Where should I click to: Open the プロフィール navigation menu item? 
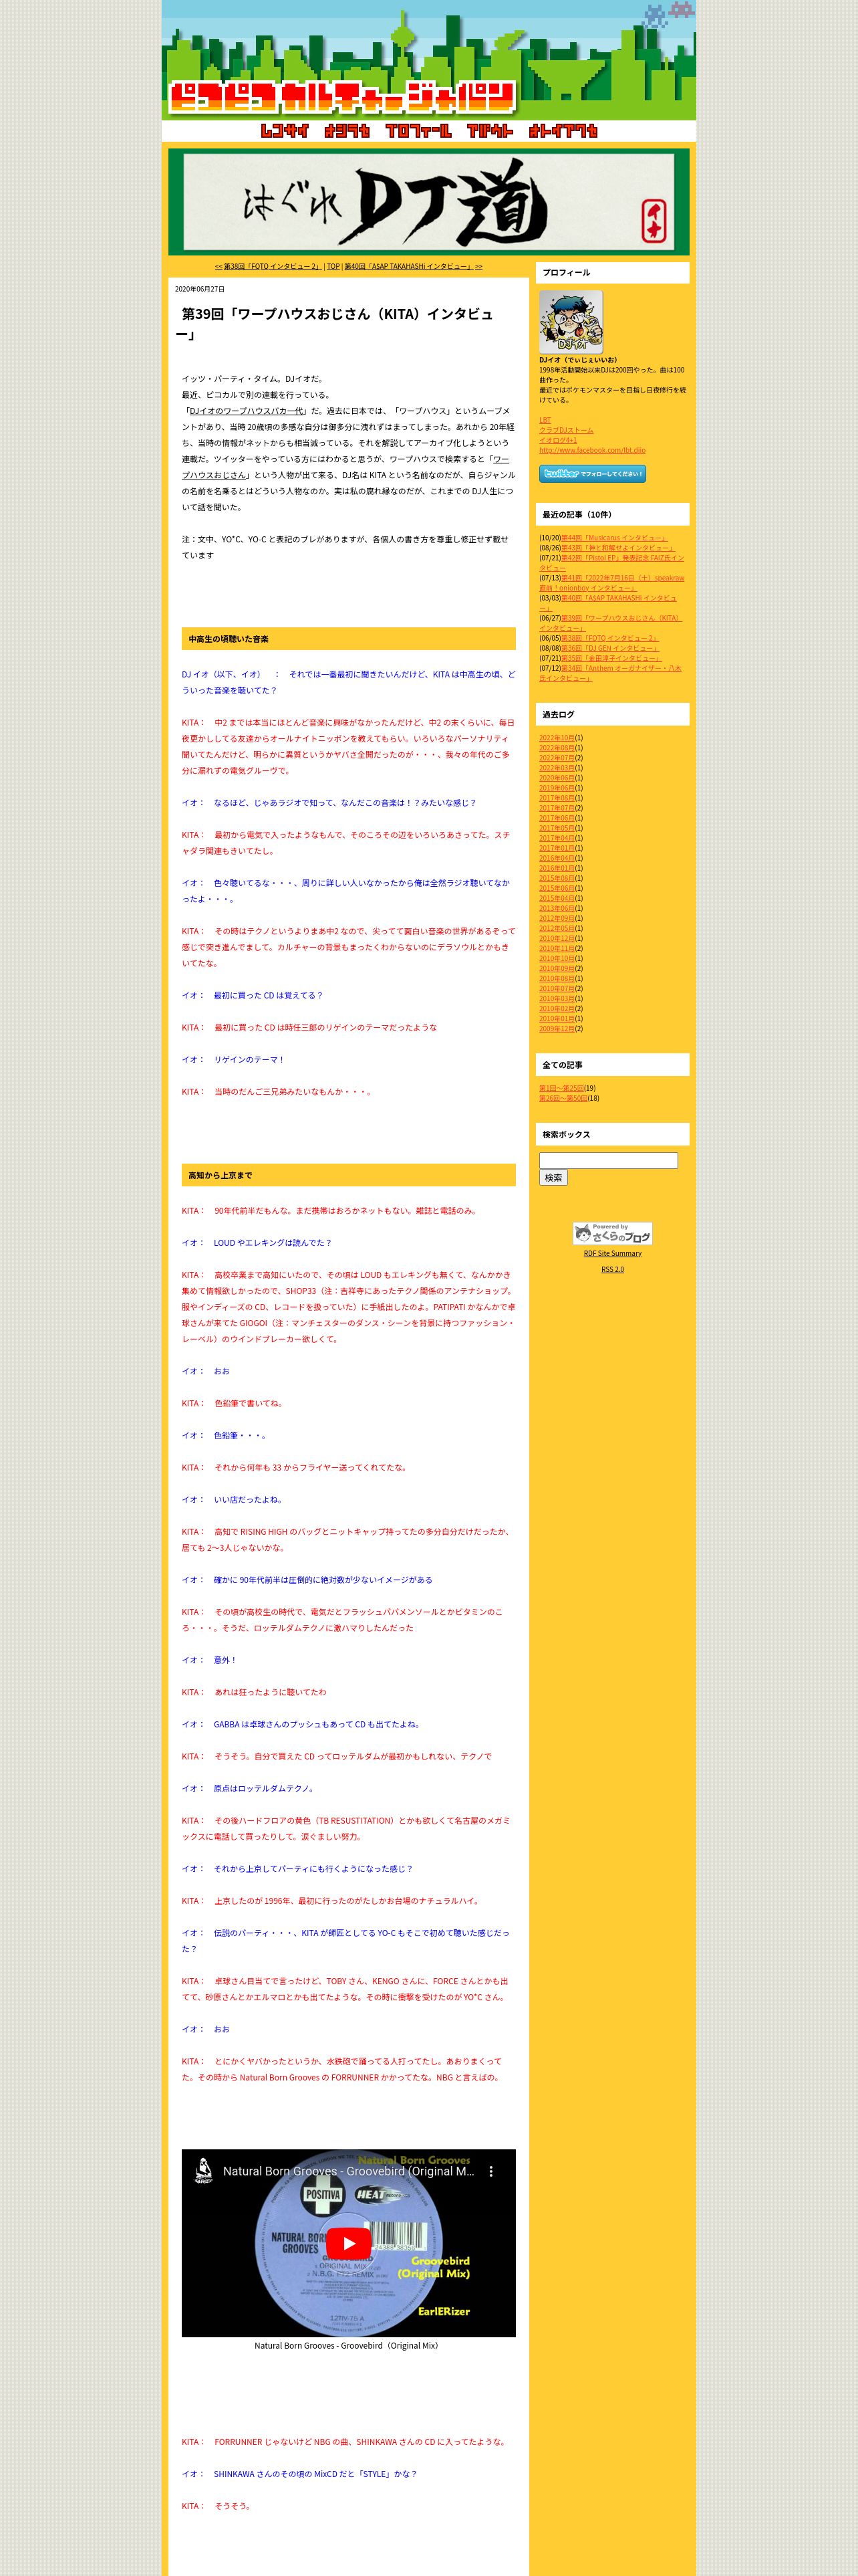coord(418,131)
